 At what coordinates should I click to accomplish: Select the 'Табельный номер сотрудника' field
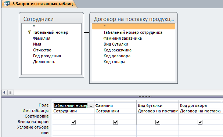click(x=133, y=32)
